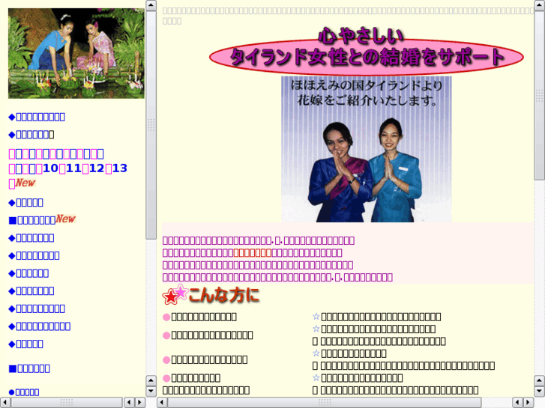Open page link number 13

[x=119, y=168]
